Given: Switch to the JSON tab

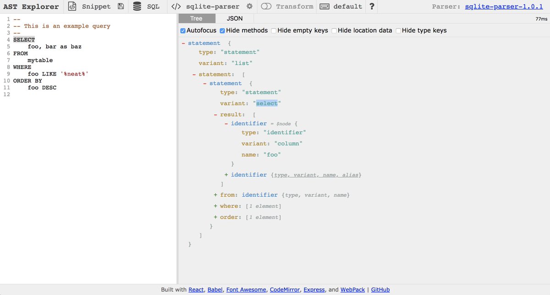Looking at the screenshot, I should (x=235, y=18).
